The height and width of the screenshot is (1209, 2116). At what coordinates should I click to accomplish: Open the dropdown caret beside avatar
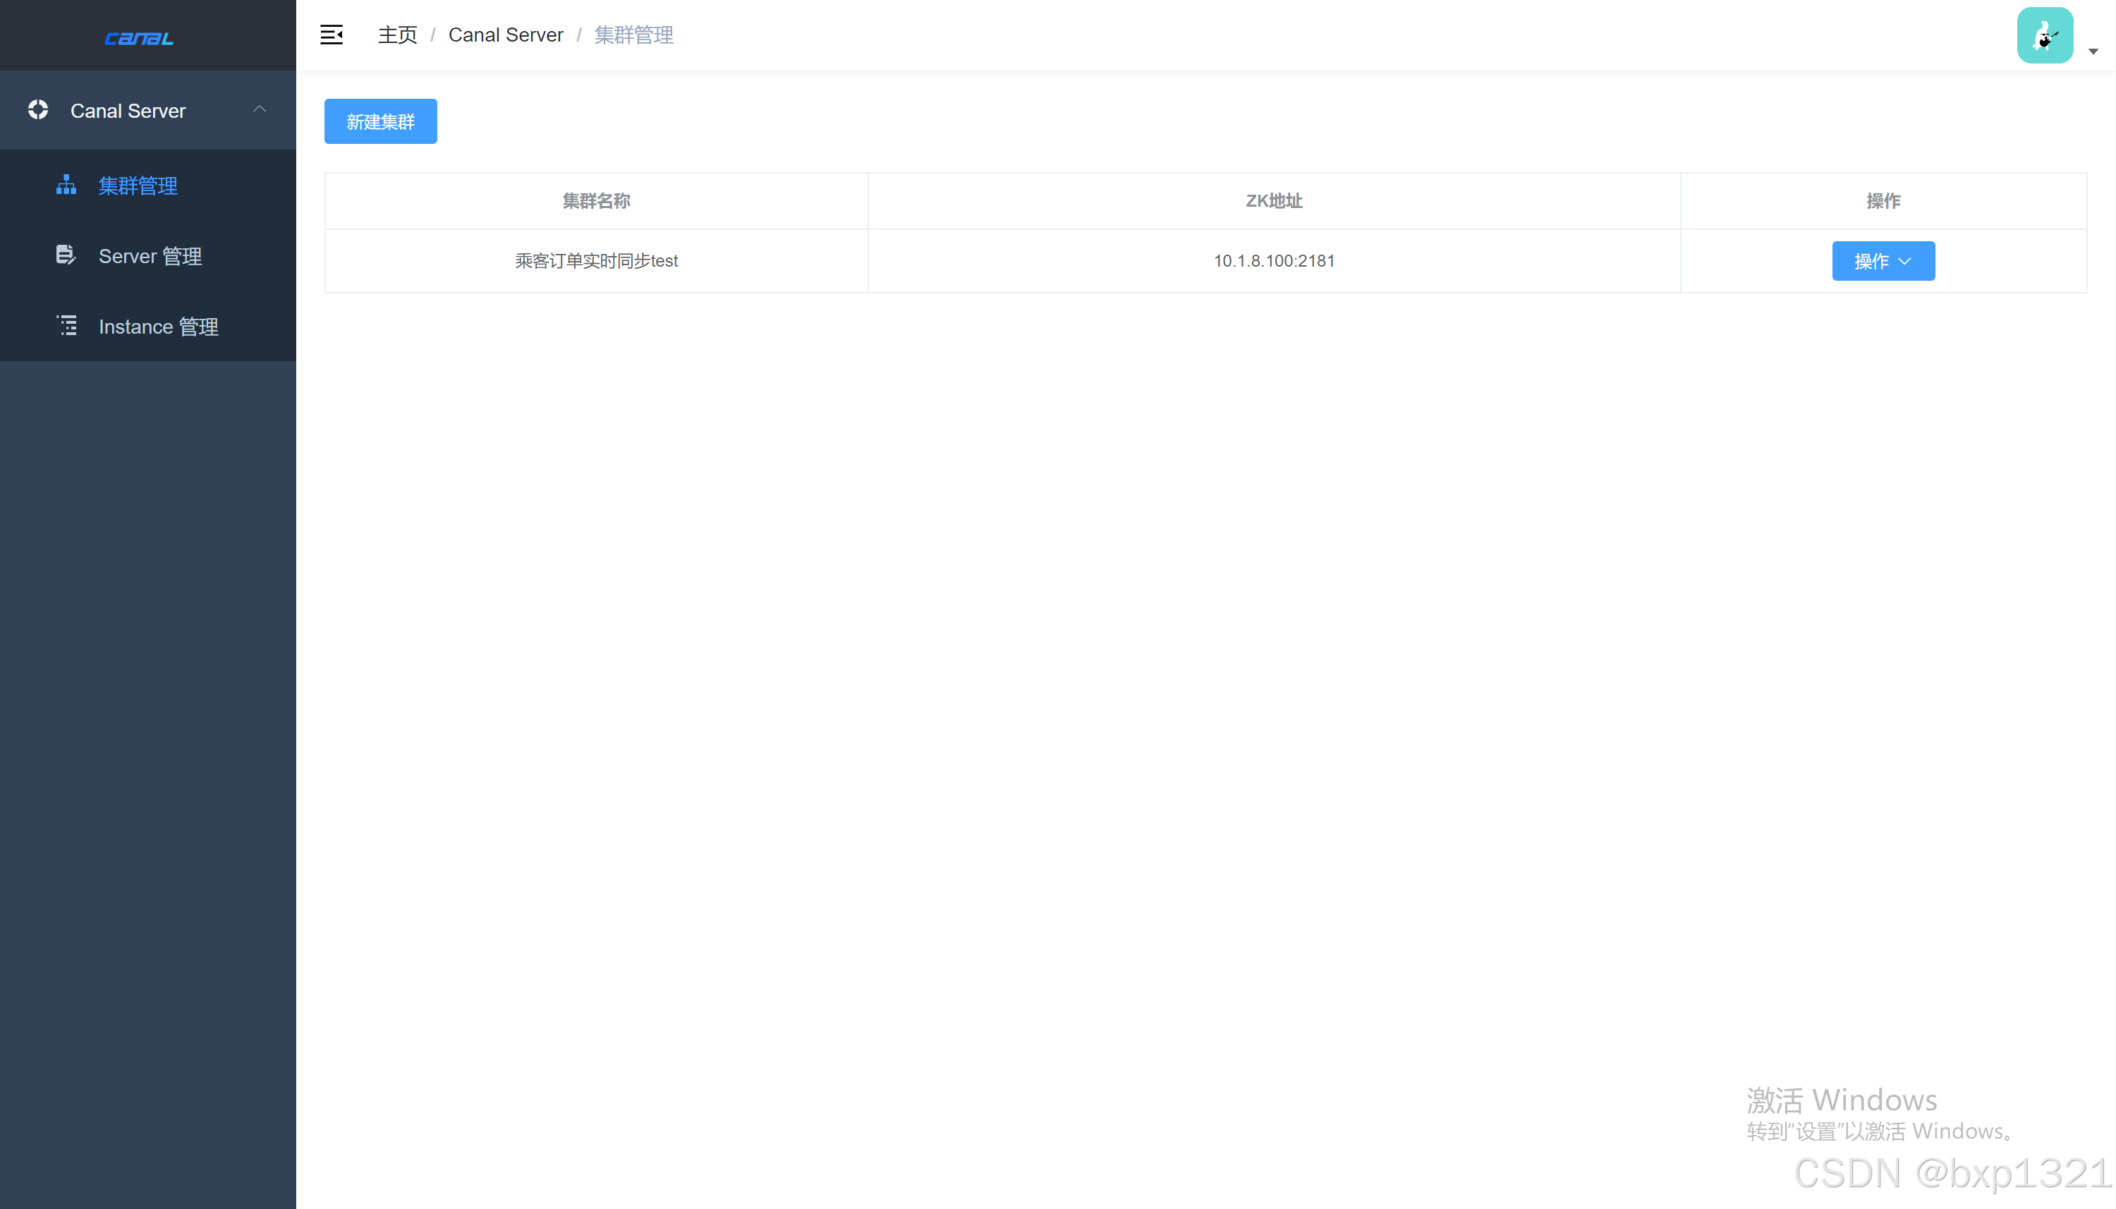click(2093, 51)
